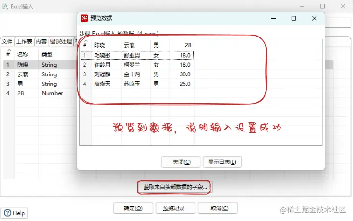The width and height of the screenshot is (353, 221).
Task: Click 获取来自头部数据的字段... button
Action: pyautogui.click(x=175, y=187)
